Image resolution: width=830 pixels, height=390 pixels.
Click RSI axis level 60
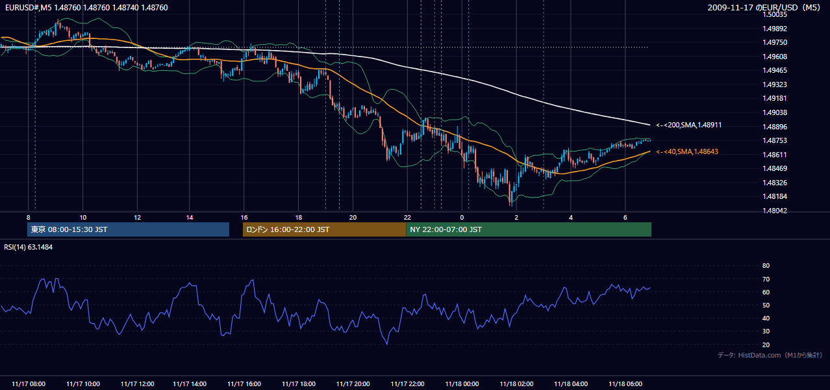(x=766, y=292)
